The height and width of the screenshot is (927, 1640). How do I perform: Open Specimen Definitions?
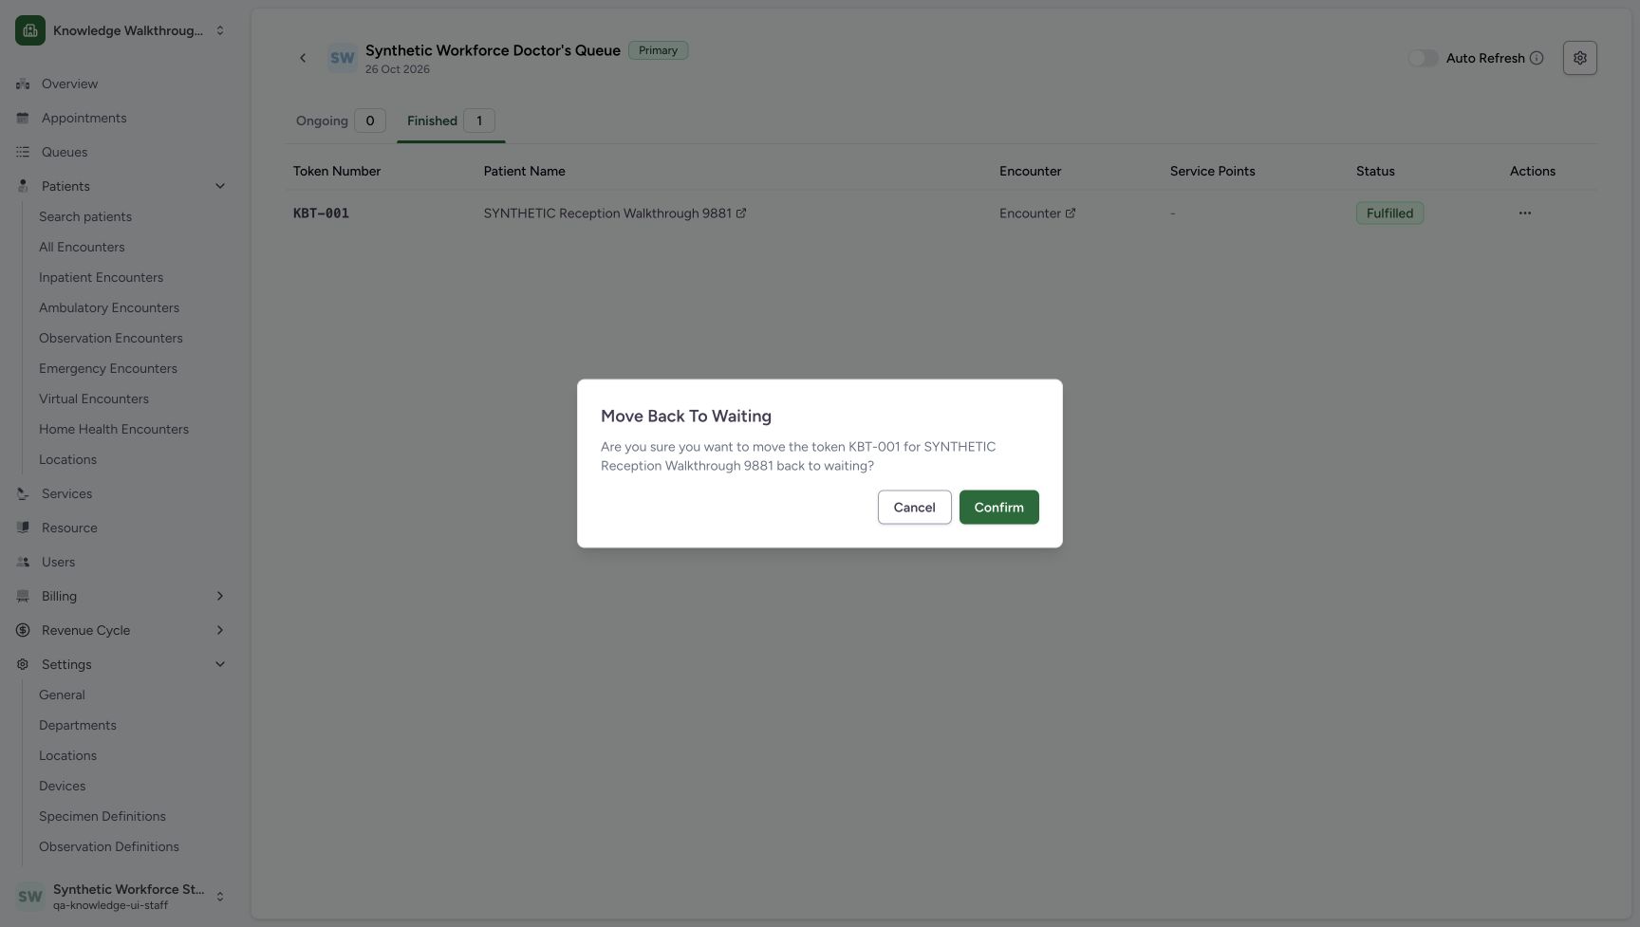pos(102,816)
